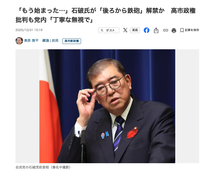Share article via Facebook icon

pos(147,30)
